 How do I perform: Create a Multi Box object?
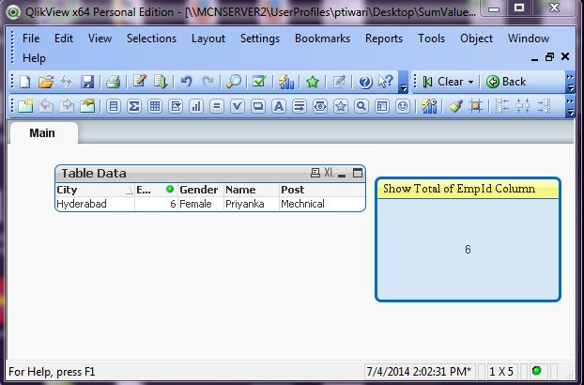coord(176,106)
